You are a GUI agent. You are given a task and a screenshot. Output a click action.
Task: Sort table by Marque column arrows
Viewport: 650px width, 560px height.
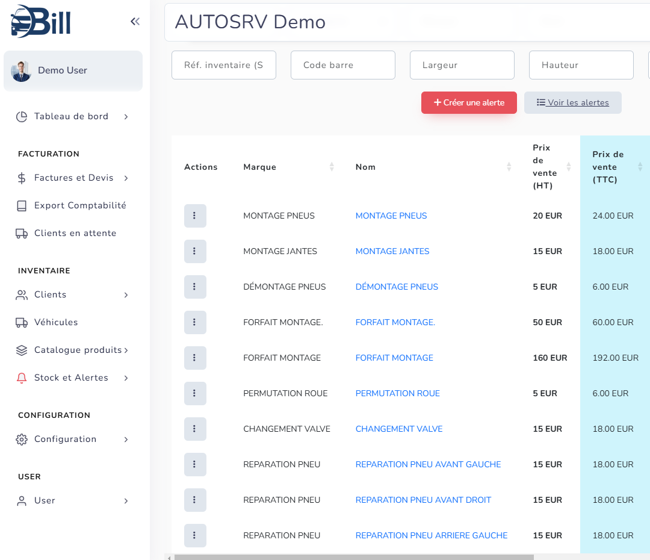coord(332,167)
